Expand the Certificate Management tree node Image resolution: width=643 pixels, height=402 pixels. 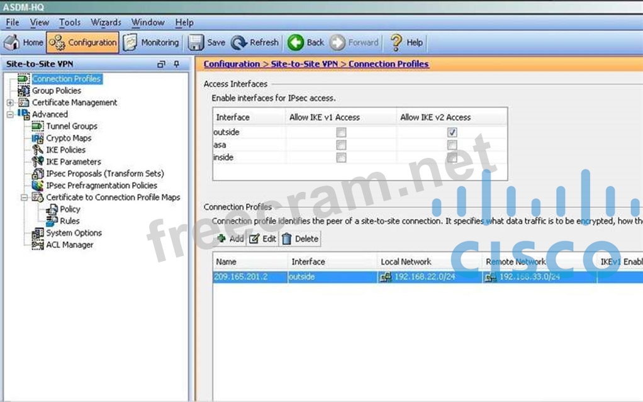(x=10, y=103)
